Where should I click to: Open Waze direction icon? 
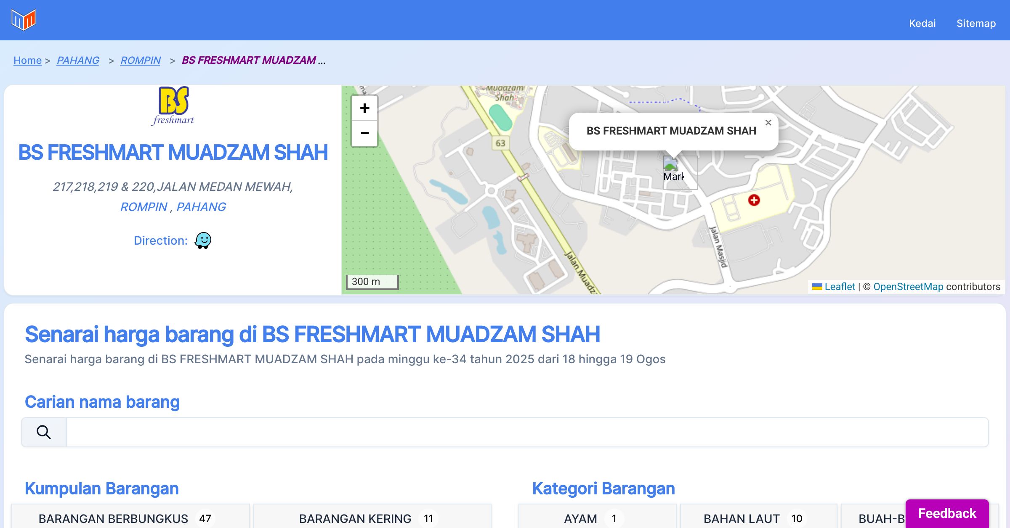203,240
